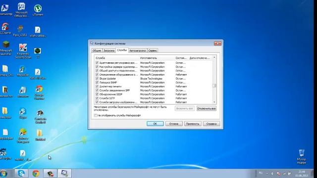The height and width of the screenshot is (178, 317).
Task: Sort by Служба column header
Action: tap(117, 58)
